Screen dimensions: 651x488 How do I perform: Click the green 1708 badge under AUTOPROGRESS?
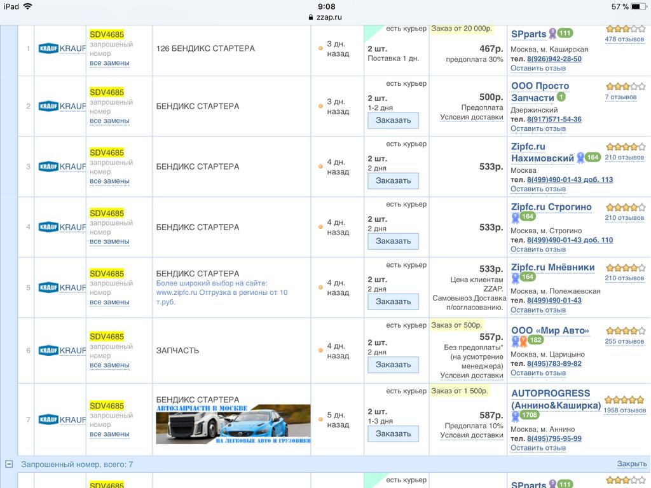529,416
